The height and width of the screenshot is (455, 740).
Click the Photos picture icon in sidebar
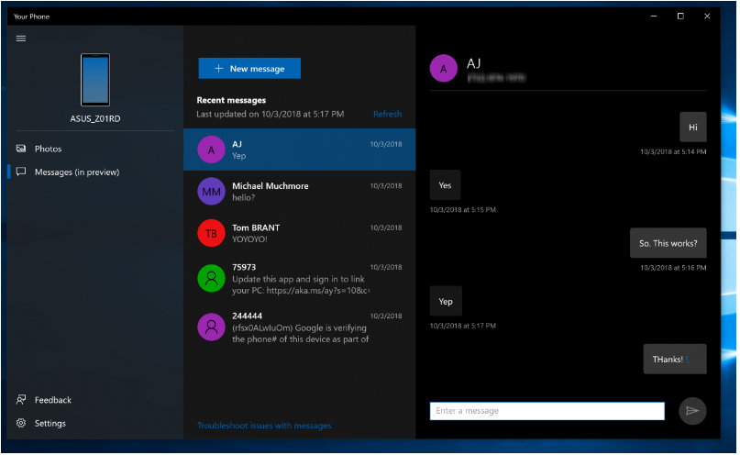(21, 149)
